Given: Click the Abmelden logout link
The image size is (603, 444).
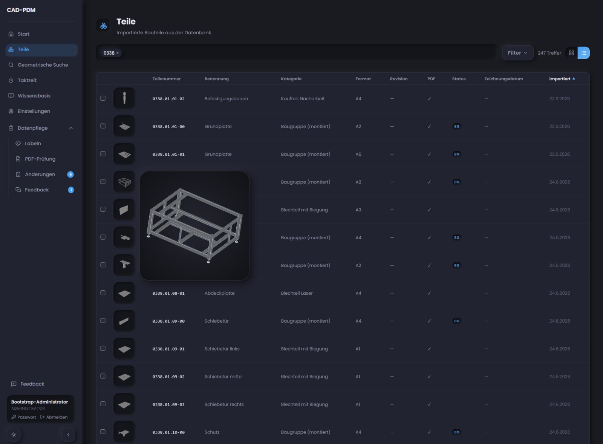Looking at the screenshot, I should (54, 417).
